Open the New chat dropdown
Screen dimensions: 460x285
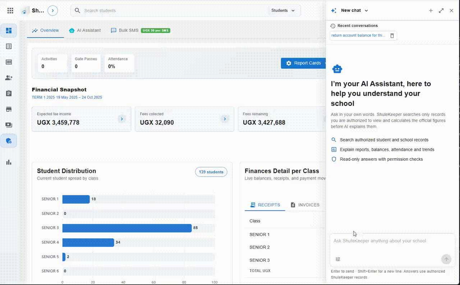354,10
